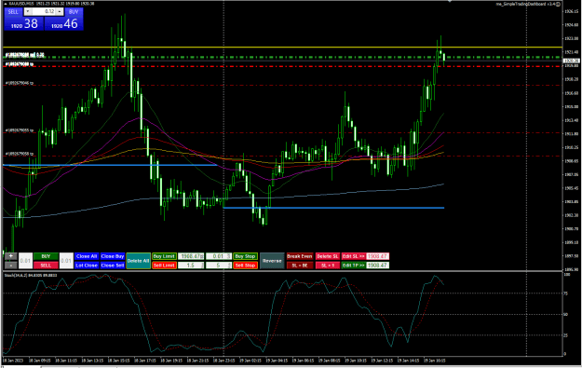Click the Close Sell button
This screenshot has width=582, height=368.
pos(113,266)
